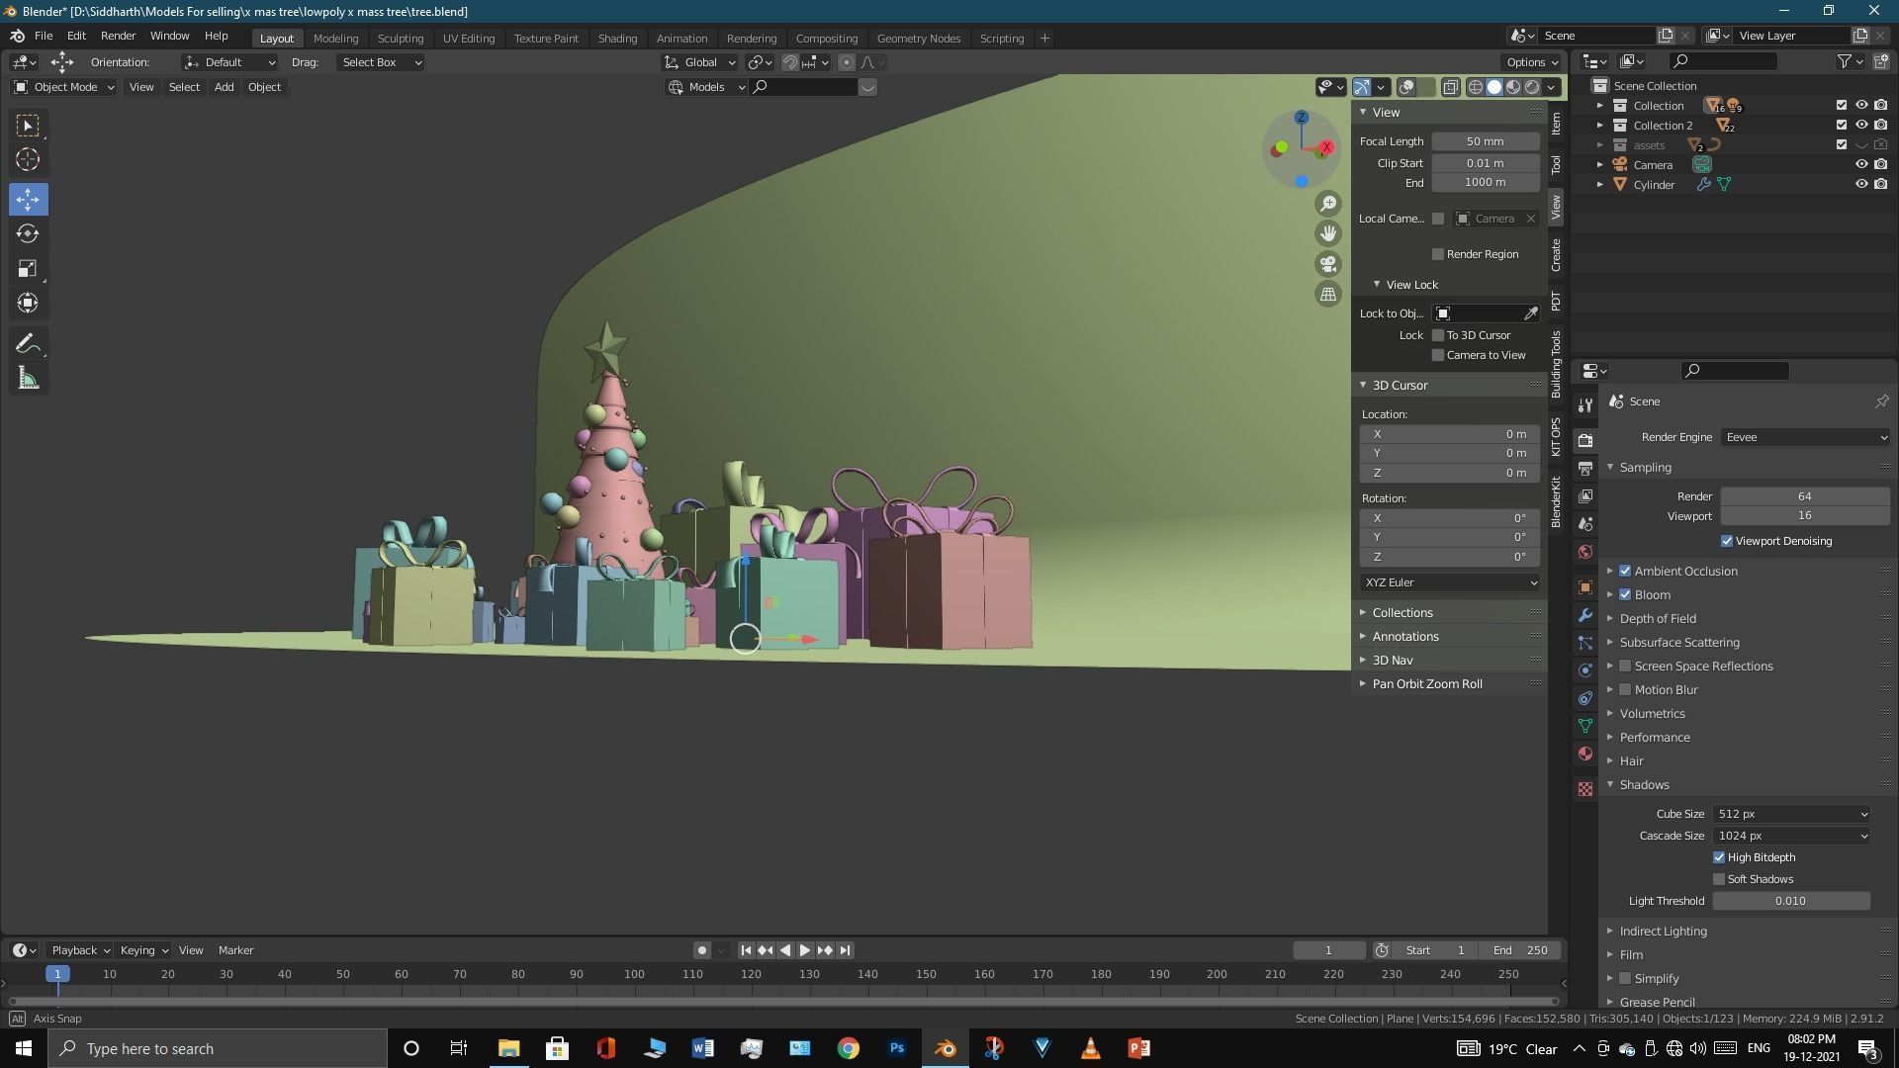Open Texture properties checker icon
The width and height of the screenshot is (1899, 1068).
click(x=1585, y=789)
